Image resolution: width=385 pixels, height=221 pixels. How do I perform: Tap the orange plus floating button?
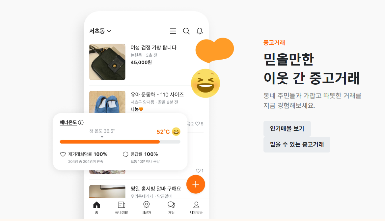click(196, 184)
